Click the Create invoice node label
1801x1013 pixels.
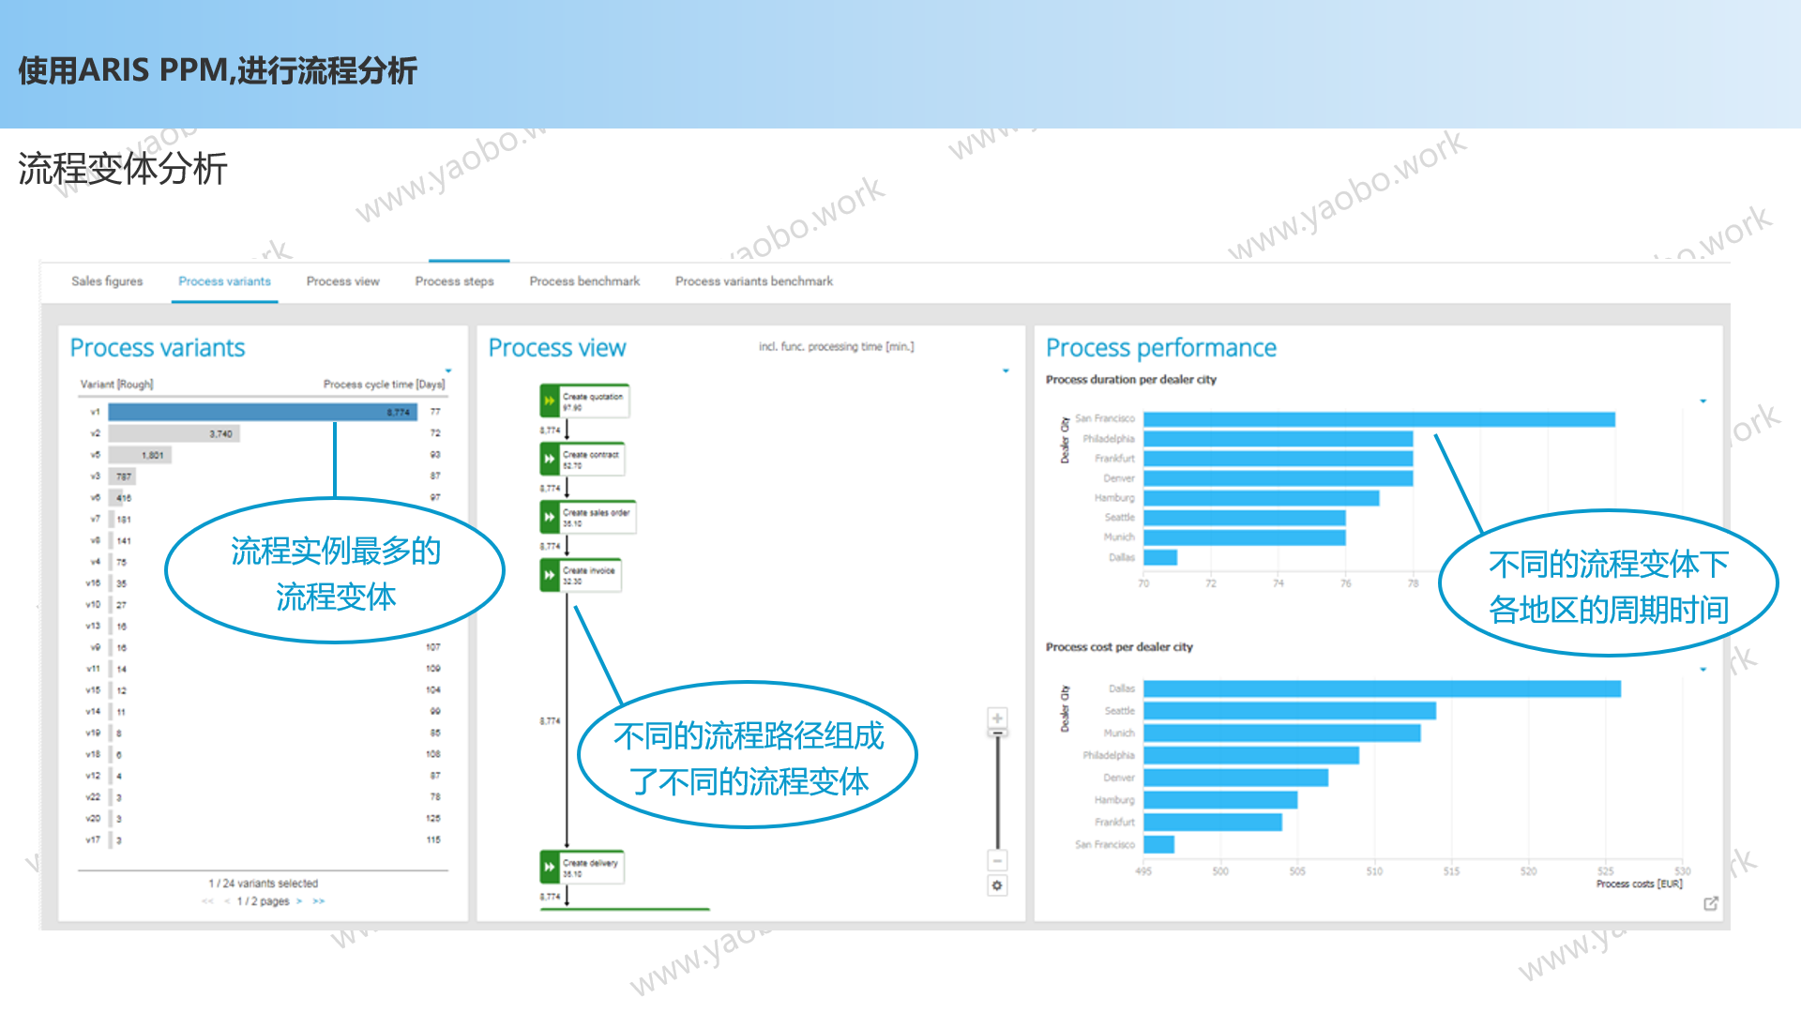[x=589, y=570]
